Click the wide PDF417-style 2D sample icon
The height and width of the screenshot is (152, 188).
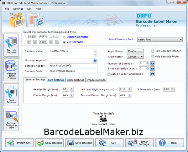(43, 42)
